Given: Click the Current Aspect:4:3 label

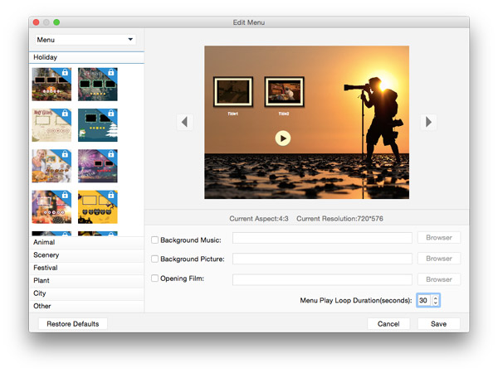Looking at the screenshot, I should (259, 219).
